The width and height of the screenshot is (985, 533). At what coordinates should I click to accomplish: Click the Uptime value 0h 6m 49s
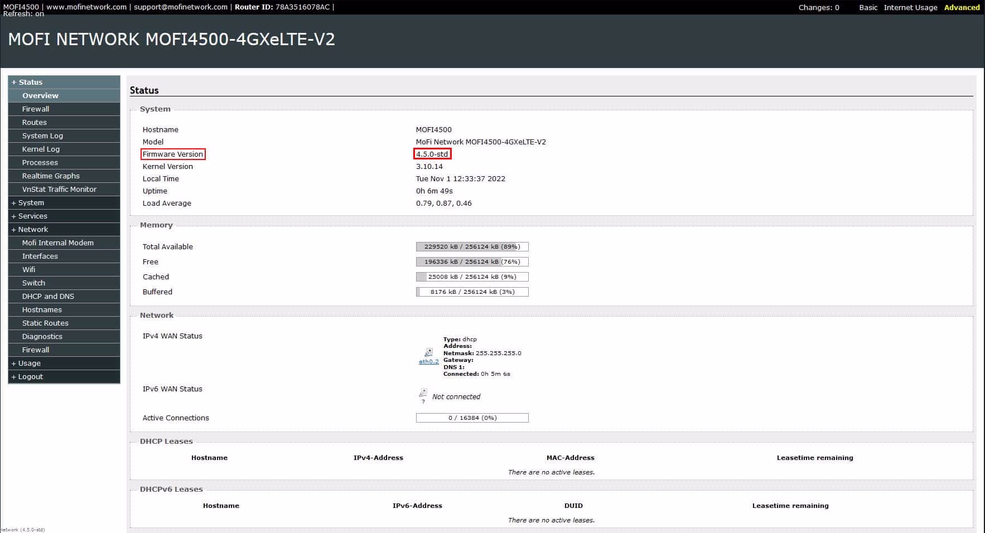coord(434,191)
